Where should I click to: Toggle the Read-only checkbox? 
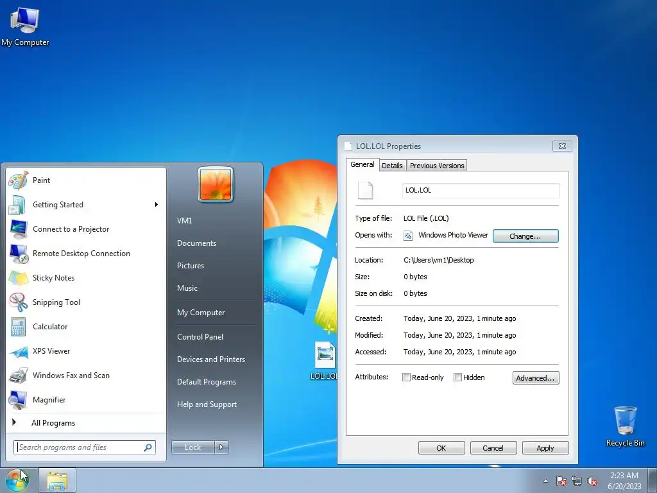pyautogui.click(x=406, y=377)
